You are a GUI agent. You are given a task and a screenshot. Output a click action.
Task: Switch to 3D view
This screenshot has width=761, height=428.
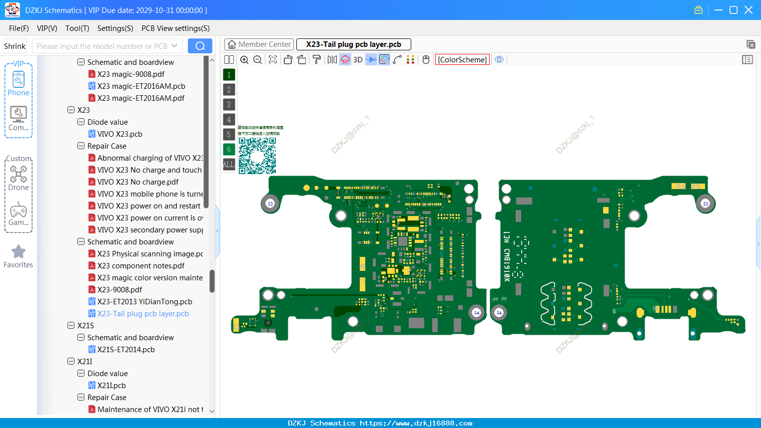point(358,60)
